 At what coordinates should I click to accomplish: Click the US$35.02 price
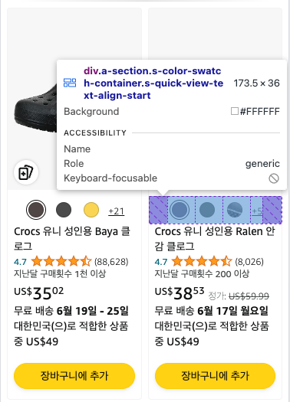pyautogui.click(x=39, y=293)
